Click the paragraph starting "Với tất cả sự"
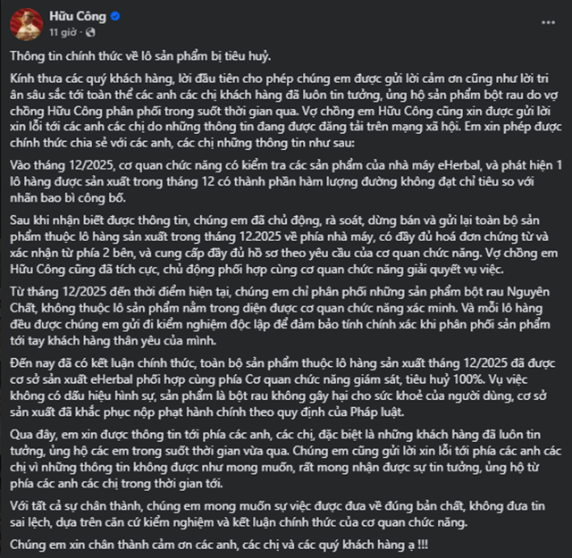 pos(278,514)
